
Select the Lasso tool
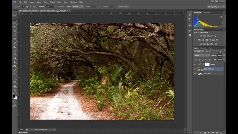15,23
